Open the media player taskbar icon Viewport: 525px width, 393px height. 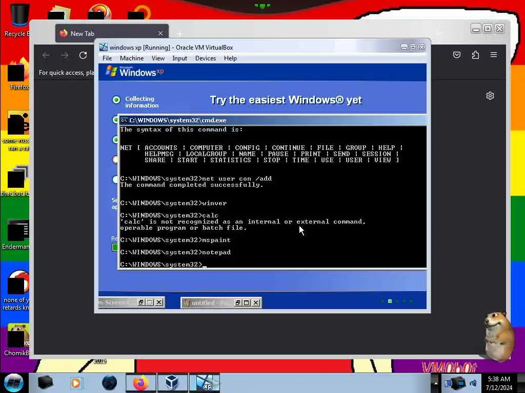[76, 383]
